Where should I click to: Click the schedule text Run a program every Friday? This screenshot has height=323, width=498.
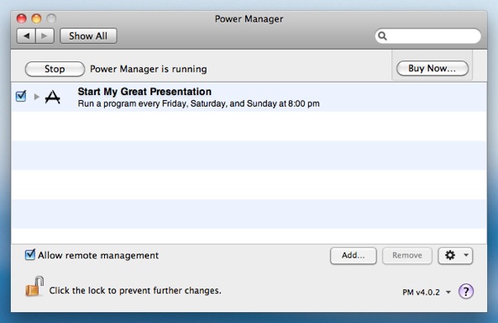click(198, 103)
